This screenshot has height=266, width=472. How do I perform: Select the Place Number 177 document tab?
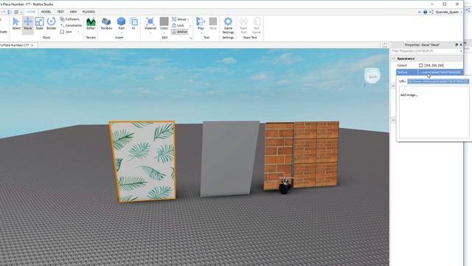click(x=15, y=45)
